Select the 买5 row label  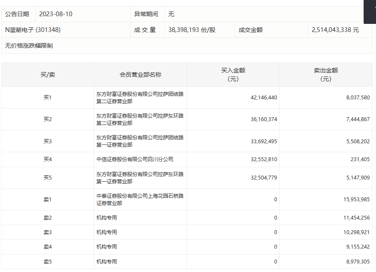[48, 178]
